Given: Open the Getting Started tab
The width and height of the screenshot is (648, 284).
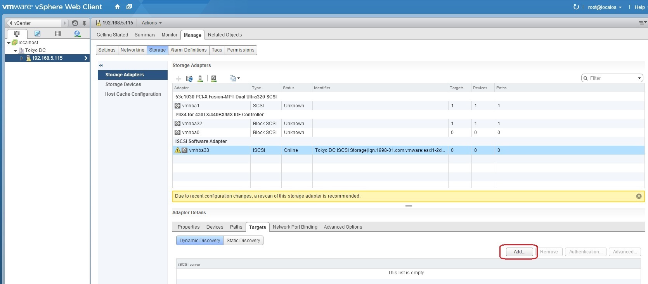Looking at the screenshot, I should coord(112,35).
